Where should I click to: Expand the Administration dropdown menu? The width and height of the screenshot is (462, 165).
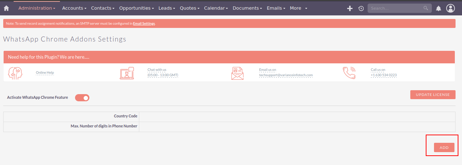37,8
